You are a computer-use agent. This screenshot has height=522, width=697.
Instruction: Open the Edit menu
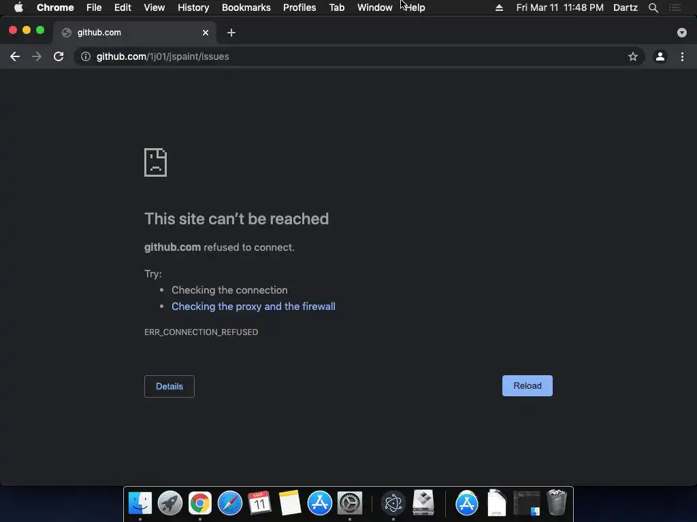(123, 7)
